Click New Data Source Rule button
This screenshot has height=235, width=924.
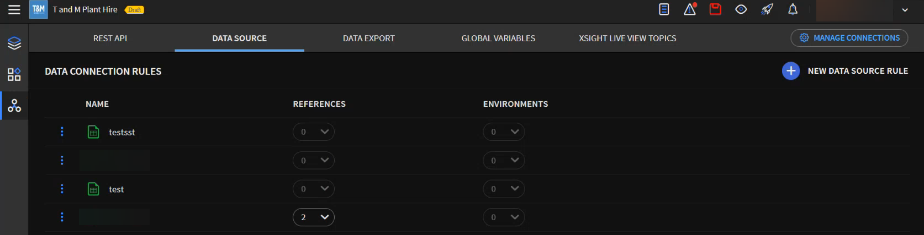(x=845, y=71)
